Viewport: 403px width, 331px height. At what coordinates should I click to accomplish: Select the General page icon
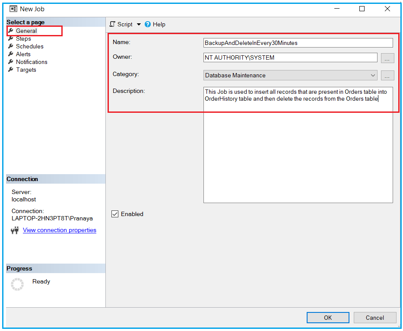pos(11,31)
